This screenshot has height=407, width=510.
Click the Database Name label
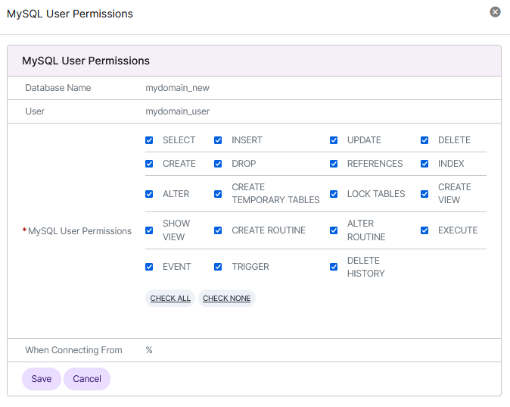click(58, 88)
